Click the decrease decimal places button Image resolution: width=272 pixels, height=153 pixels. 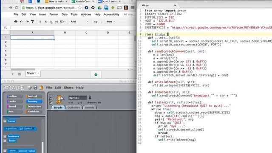pyautogui.click(x=51, y=22)
